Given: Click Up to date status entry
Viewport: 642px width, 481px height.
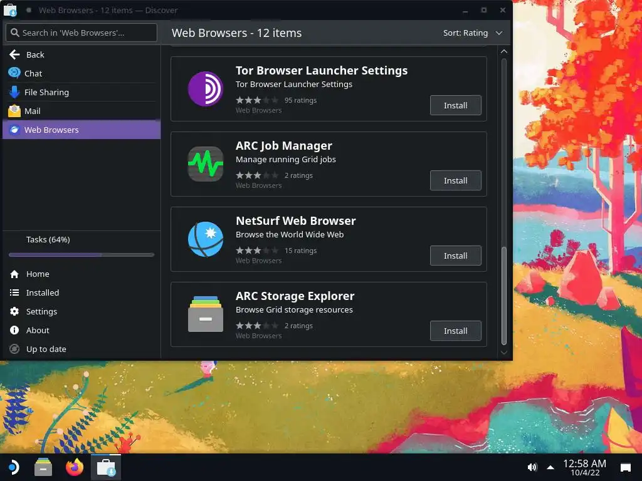Looking at the screenshot, I should [81, 349].
